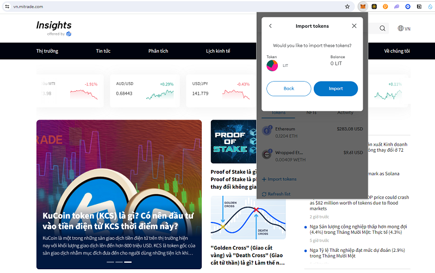This screenshot has width=435, height=273.
Task: Open the AUD/USD ticker card
Action: (x=145, y=91)
